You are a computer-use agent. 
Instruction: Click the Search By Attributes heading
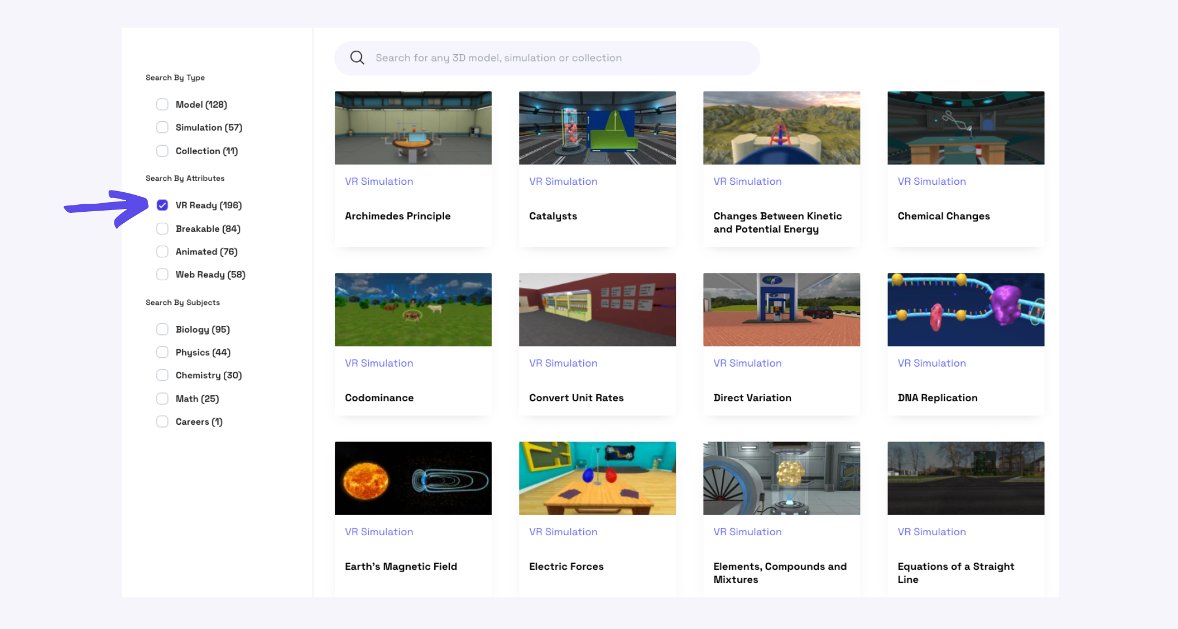click(x=185, y=178)
